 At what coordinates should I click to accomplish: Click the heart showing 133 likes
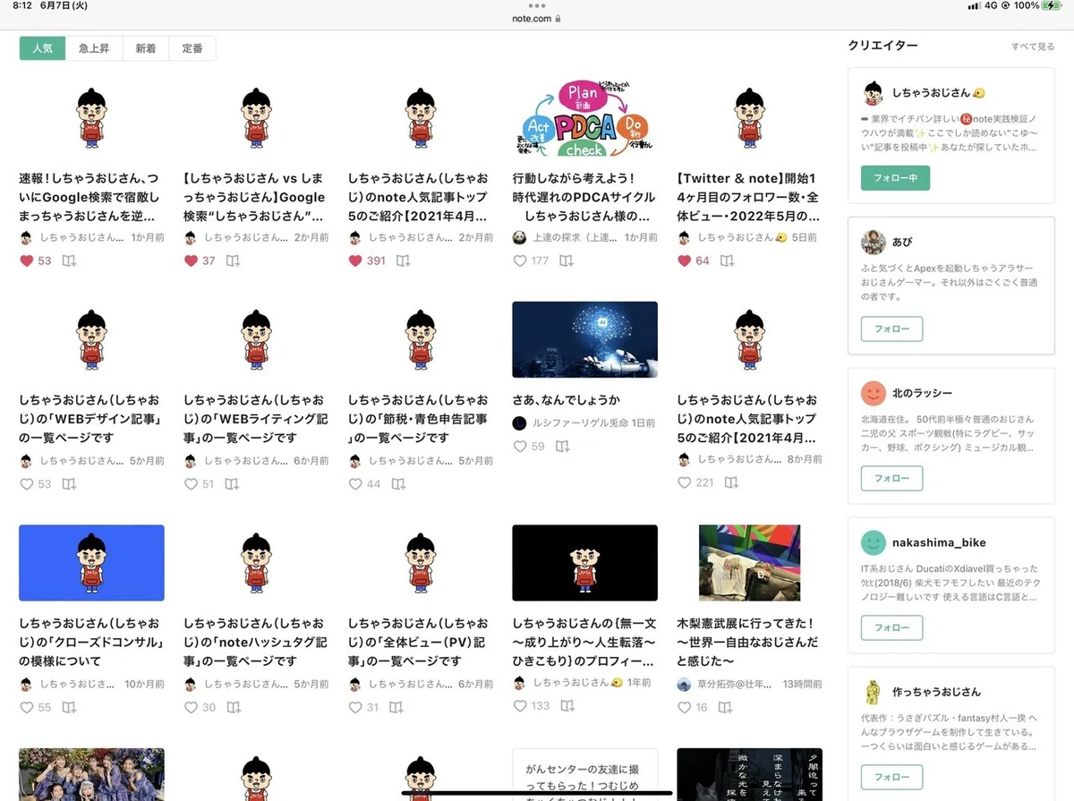tap(520, 706)
